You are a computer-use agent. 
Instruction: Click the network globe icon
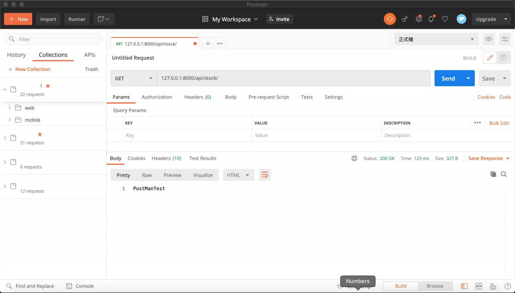pos(355,158)
